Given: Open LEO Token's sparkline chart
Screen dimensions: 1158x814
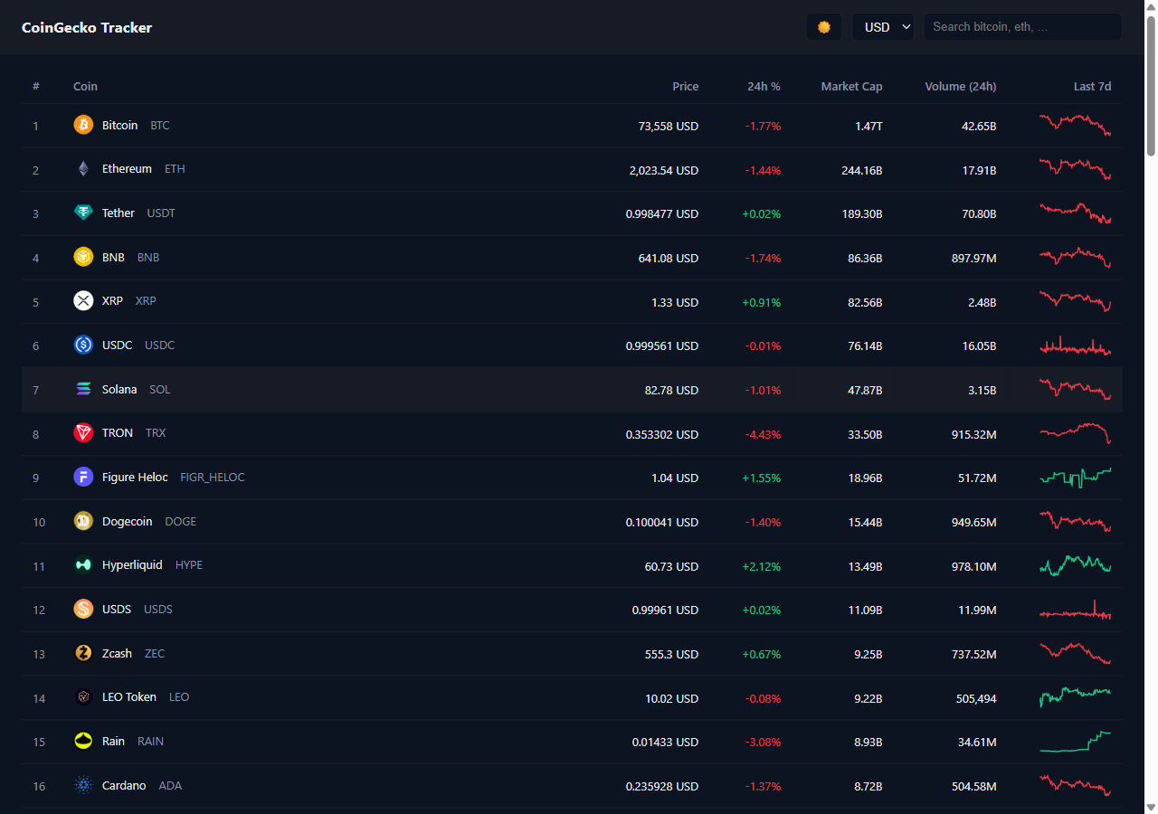Looking at the screenshot, I should click(1076, 697).
